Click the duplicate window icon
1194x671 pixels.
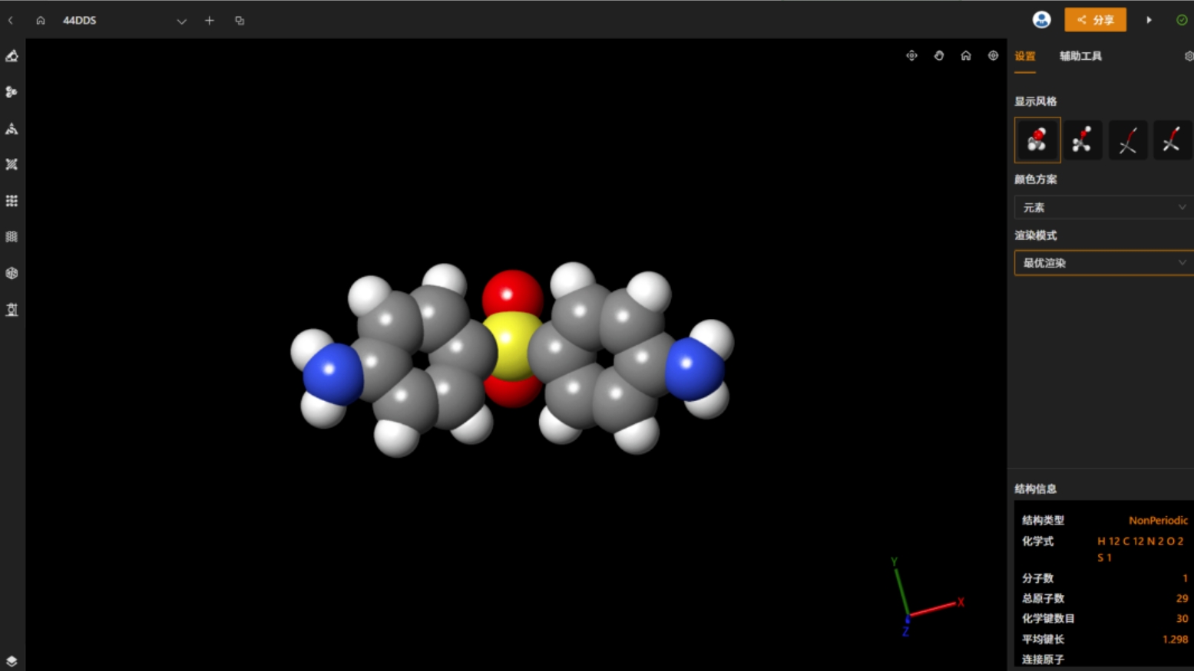[240, 21]
